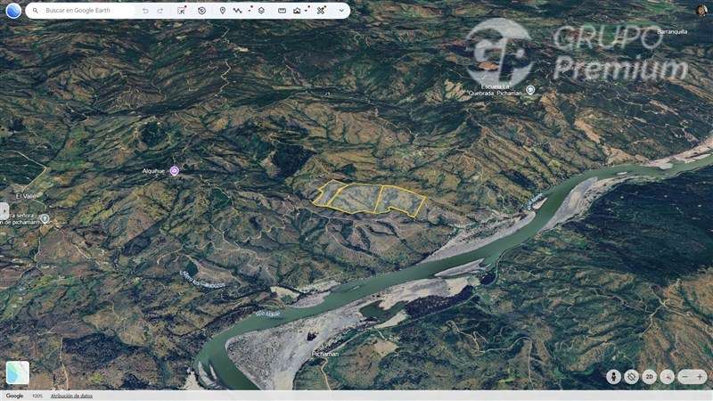The height and width of the screenshot is (401, 713).
Task: Select the measure ruler tool
Action: click(x=282, y=11)
